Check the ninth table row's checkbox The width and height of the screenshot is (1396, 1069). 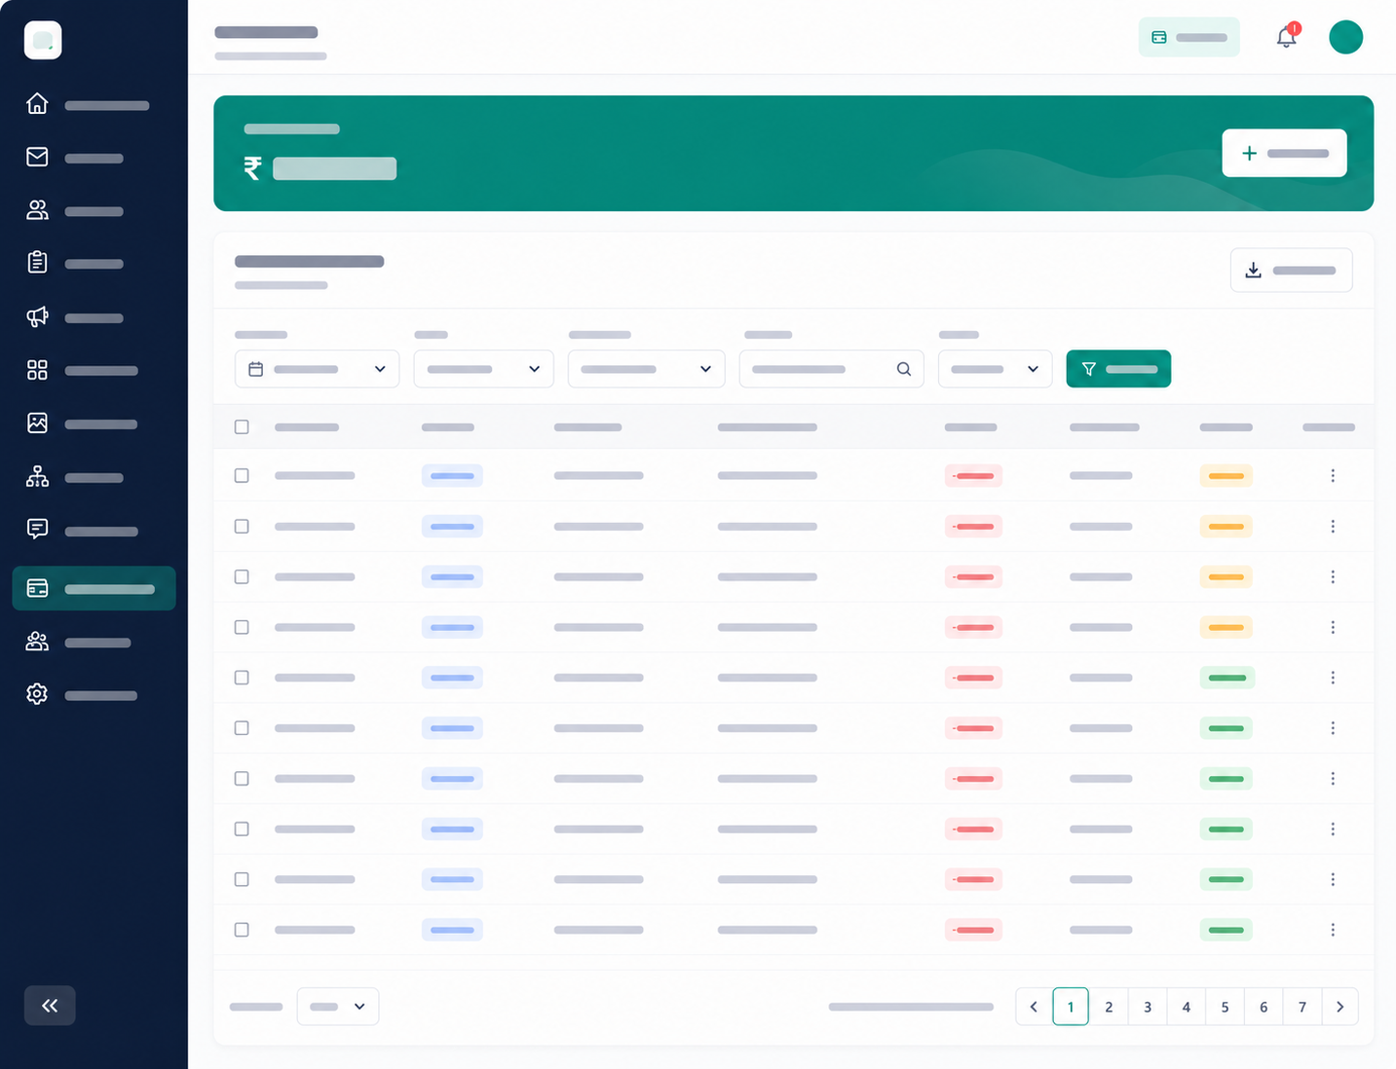pos(242,879)
